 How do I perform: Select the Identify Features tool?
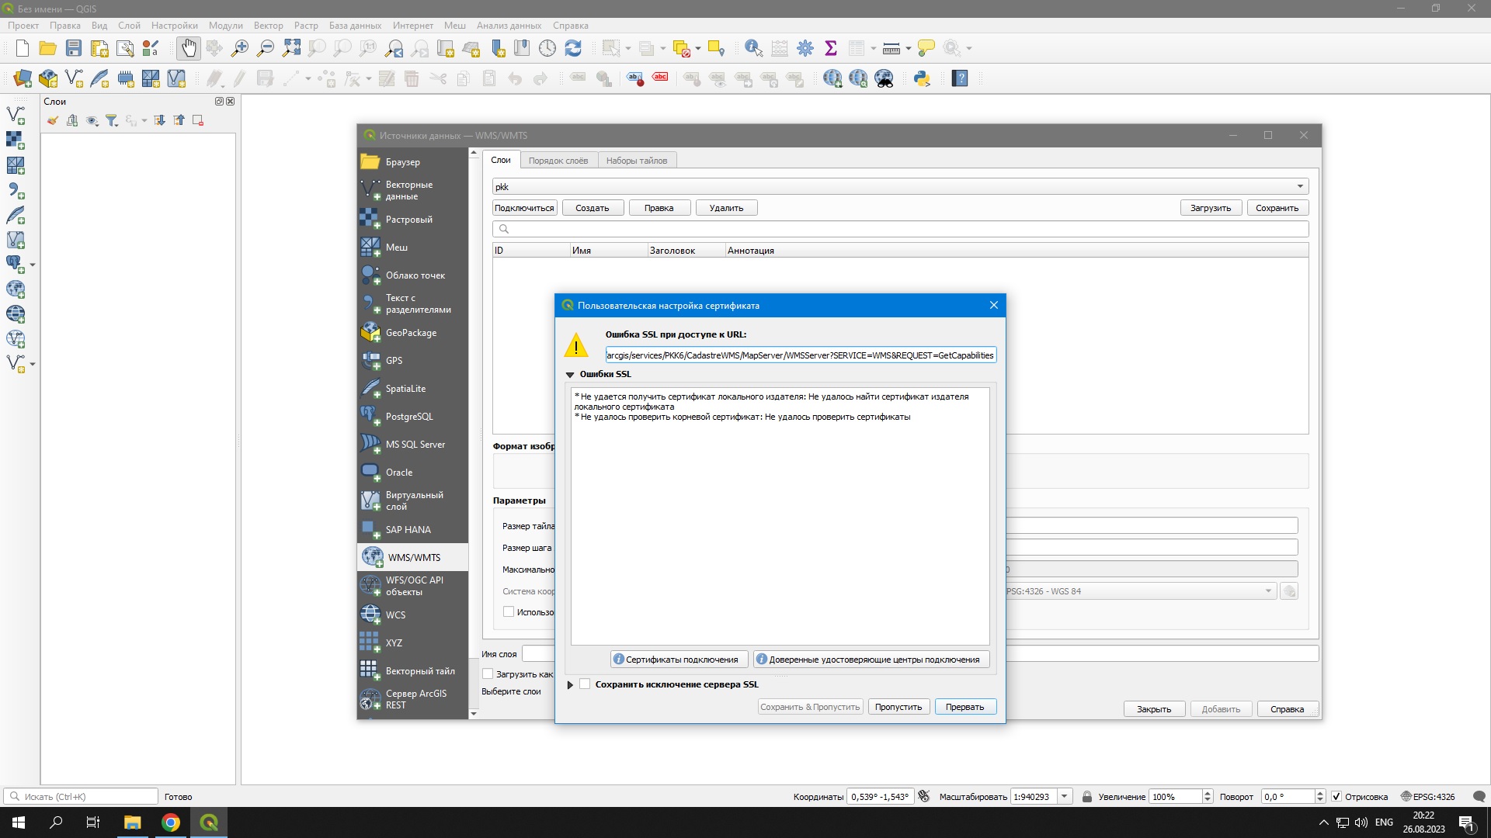(x=753, y=48)
